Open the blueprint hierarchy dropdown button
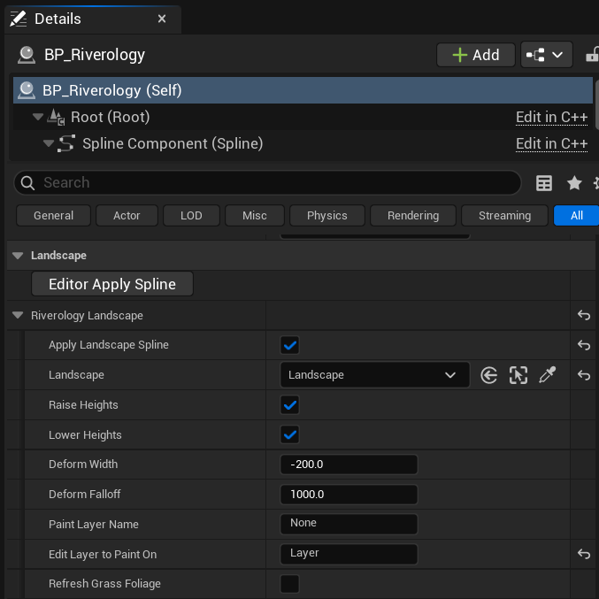 coord(546,55)
